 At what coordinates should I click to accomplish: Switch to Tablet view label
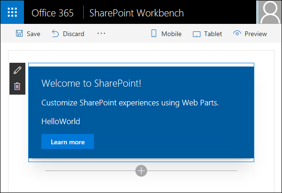tap(213, 34)
